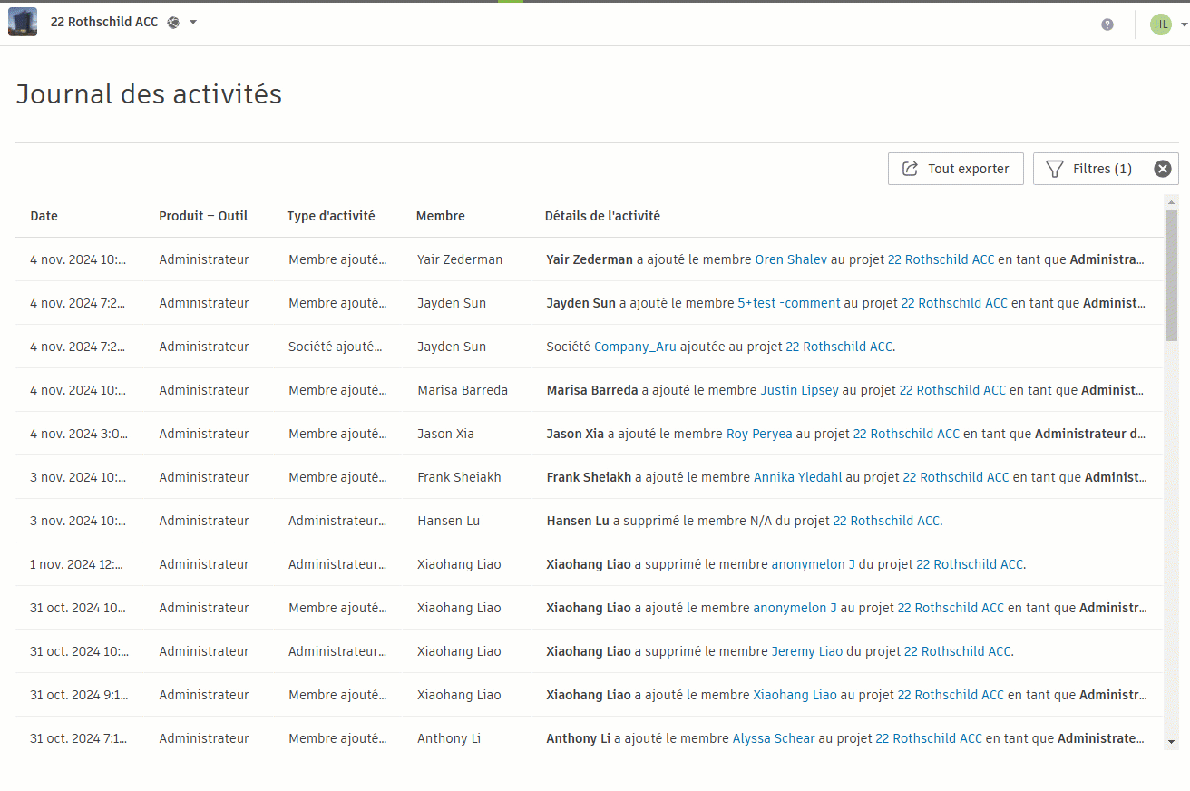Open the help question mark icon

tap(1107, 24)
